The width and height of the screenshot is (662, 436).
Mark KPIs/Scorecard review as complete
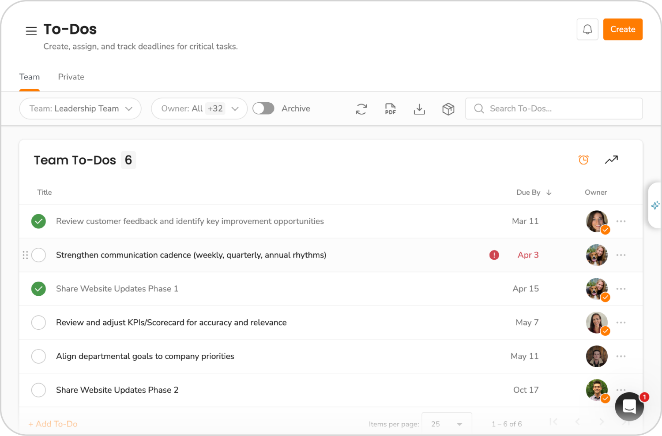(38, 322)
